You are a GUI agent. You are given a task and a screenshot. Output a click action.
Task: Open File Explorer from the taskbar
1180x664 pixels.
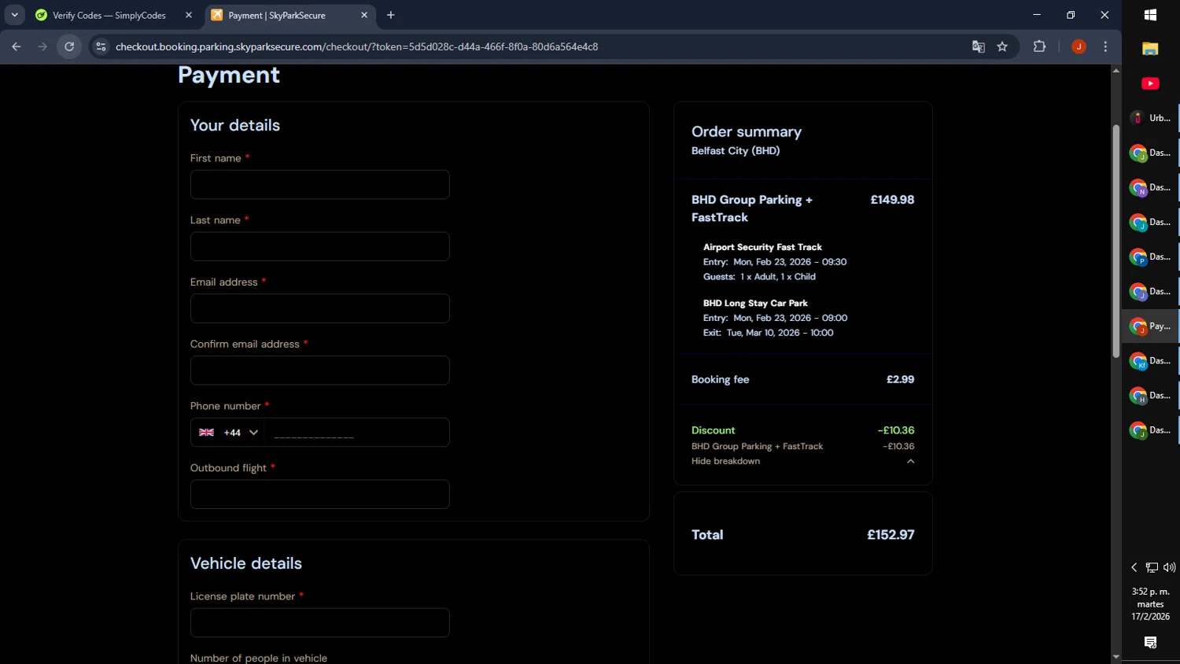(x=1150, y=49)
